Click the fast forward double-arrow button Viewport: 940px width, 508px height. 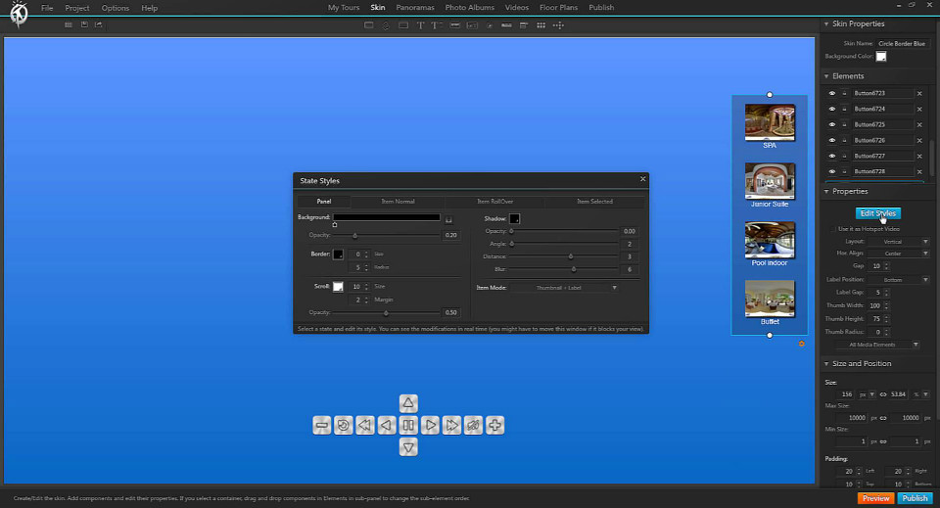(x=452, y=425)
